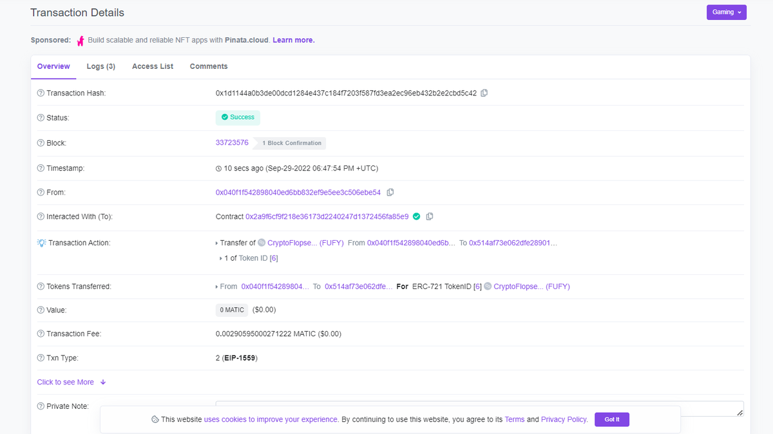Click help icon beside Interacted With (To)
Viewport: 773px width, 434px height.
click(x=41, y=217)
